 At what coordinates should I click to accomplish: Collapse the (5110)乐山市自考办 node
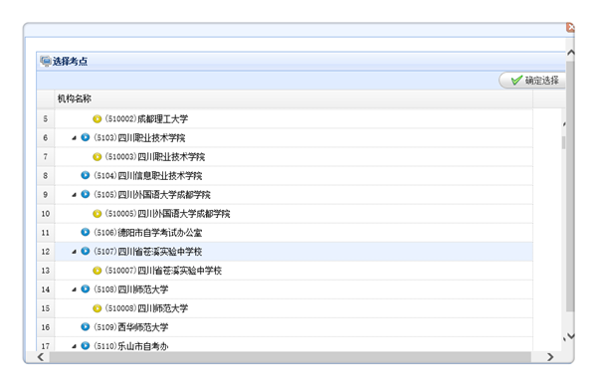(75, 346)
